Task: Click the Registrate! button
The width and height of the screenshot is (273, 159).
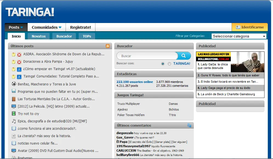Action: tap(80, 27)
